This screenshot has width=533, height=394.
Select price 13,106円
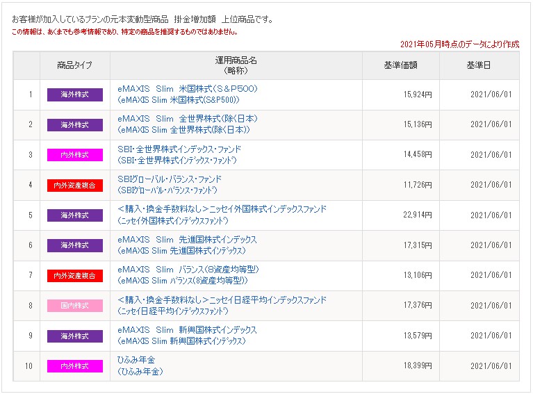coord(418,275)
